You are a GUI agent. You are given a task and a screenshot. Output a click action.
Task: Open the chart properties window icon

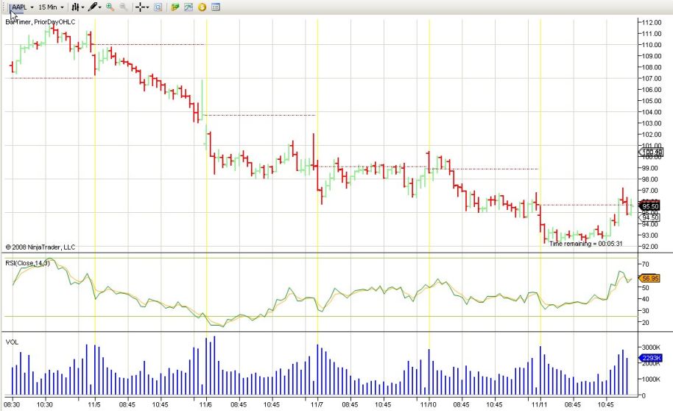point(216,7)
